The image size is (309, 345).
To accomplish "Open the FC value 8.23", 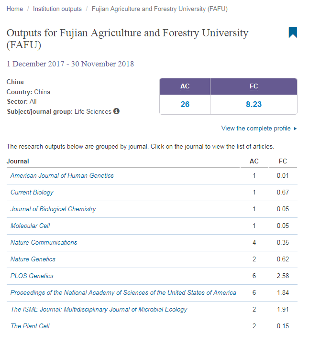I will (254, 104).
